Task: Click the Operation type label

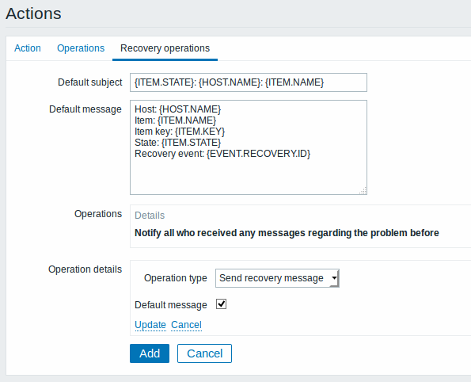Action: (176, 278)
